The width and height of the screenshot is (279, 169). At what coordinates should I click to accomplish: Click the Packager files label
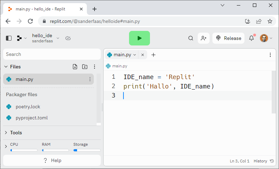coord(22,94)
